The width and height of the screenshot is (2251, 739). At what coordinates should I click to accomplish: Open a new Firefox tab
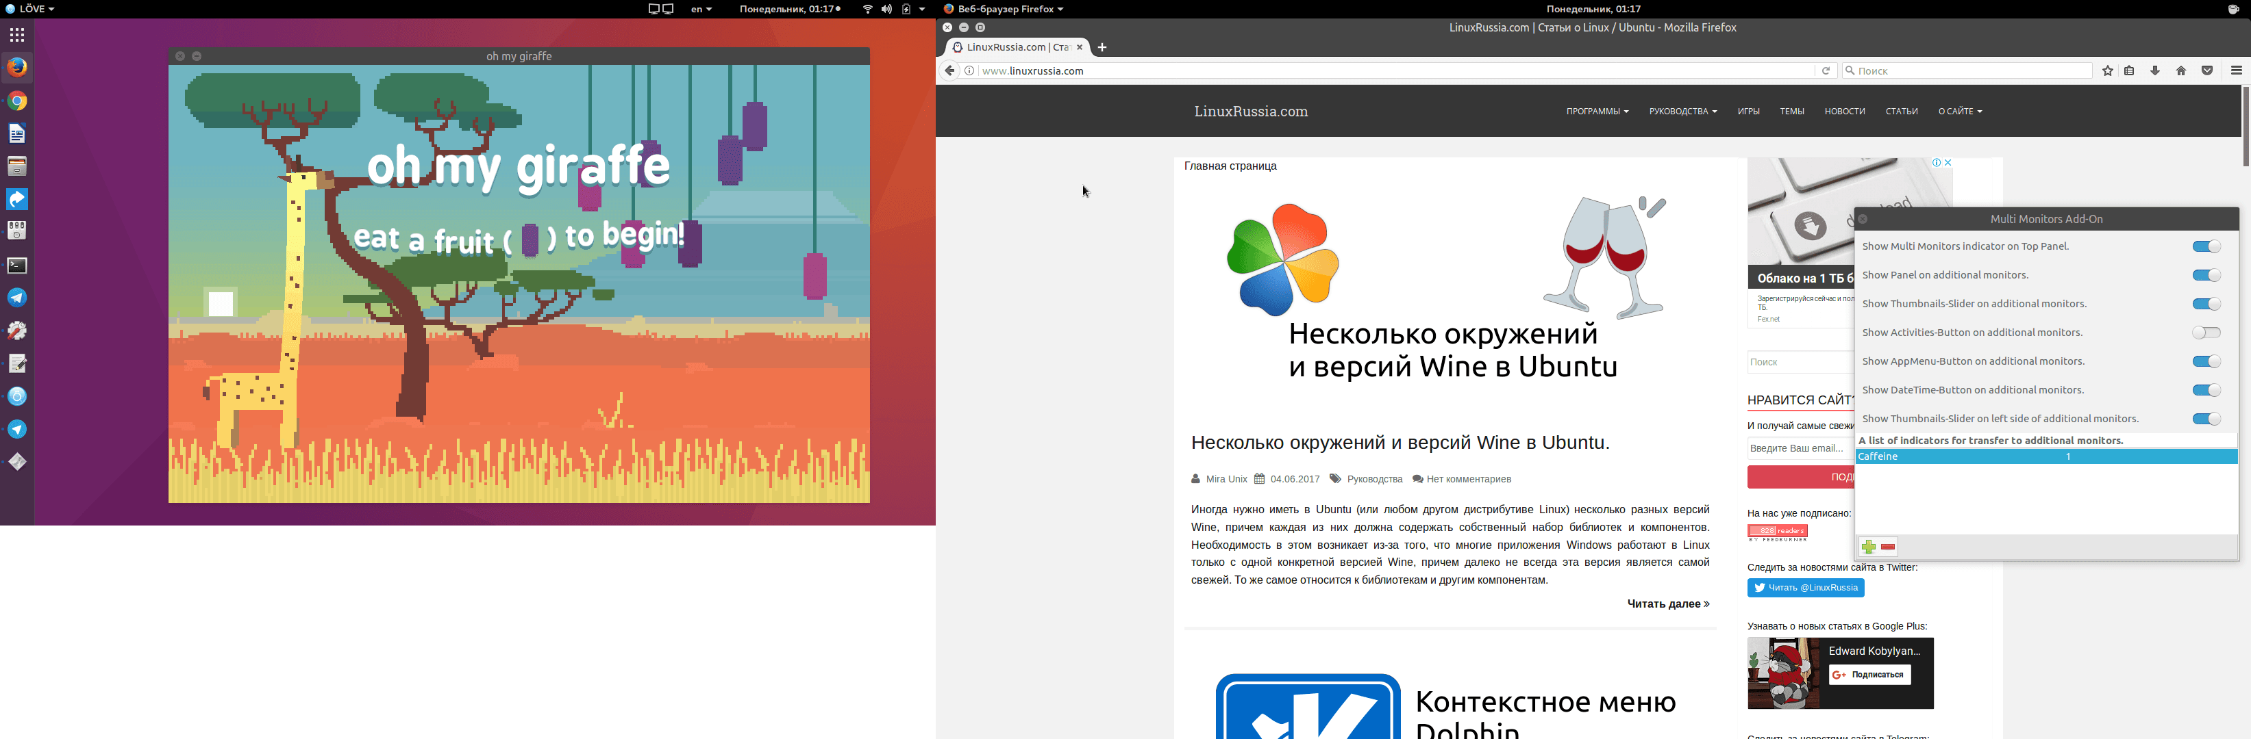1102,47
